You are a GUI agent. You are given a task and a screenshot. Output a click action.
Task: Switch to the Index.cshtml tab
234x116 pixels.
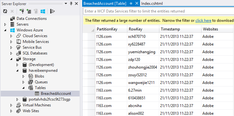coord(152,4)
